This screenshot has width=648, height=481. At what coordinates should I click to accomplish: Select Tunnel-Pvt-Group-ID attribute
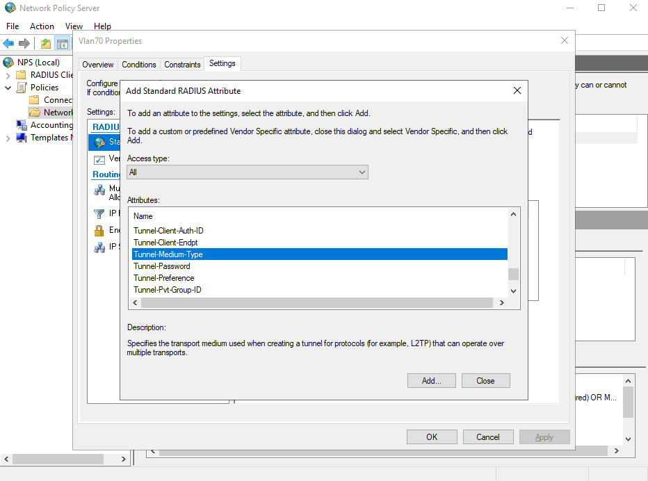click(168, 290)
